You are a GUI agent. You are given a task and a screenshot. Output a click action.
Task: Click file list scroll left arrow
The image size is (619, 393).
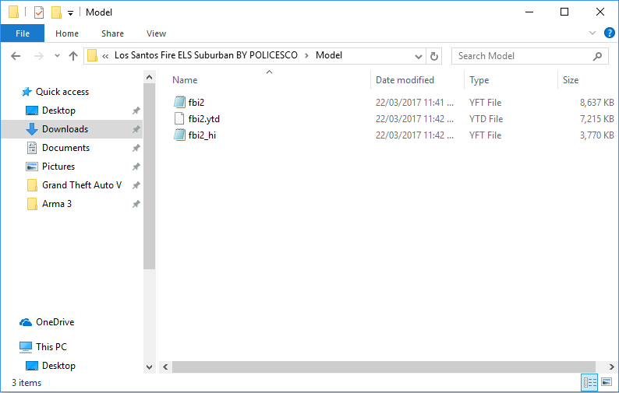pos(165,367)
